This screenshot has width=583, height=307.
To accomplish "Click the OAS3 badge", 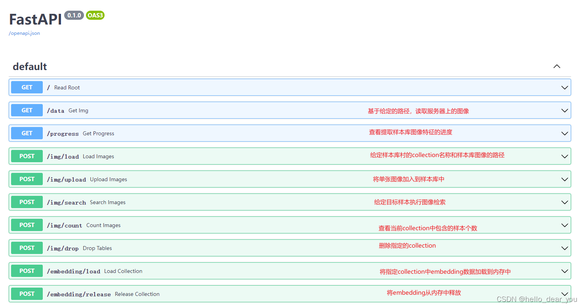I will 95,15.
